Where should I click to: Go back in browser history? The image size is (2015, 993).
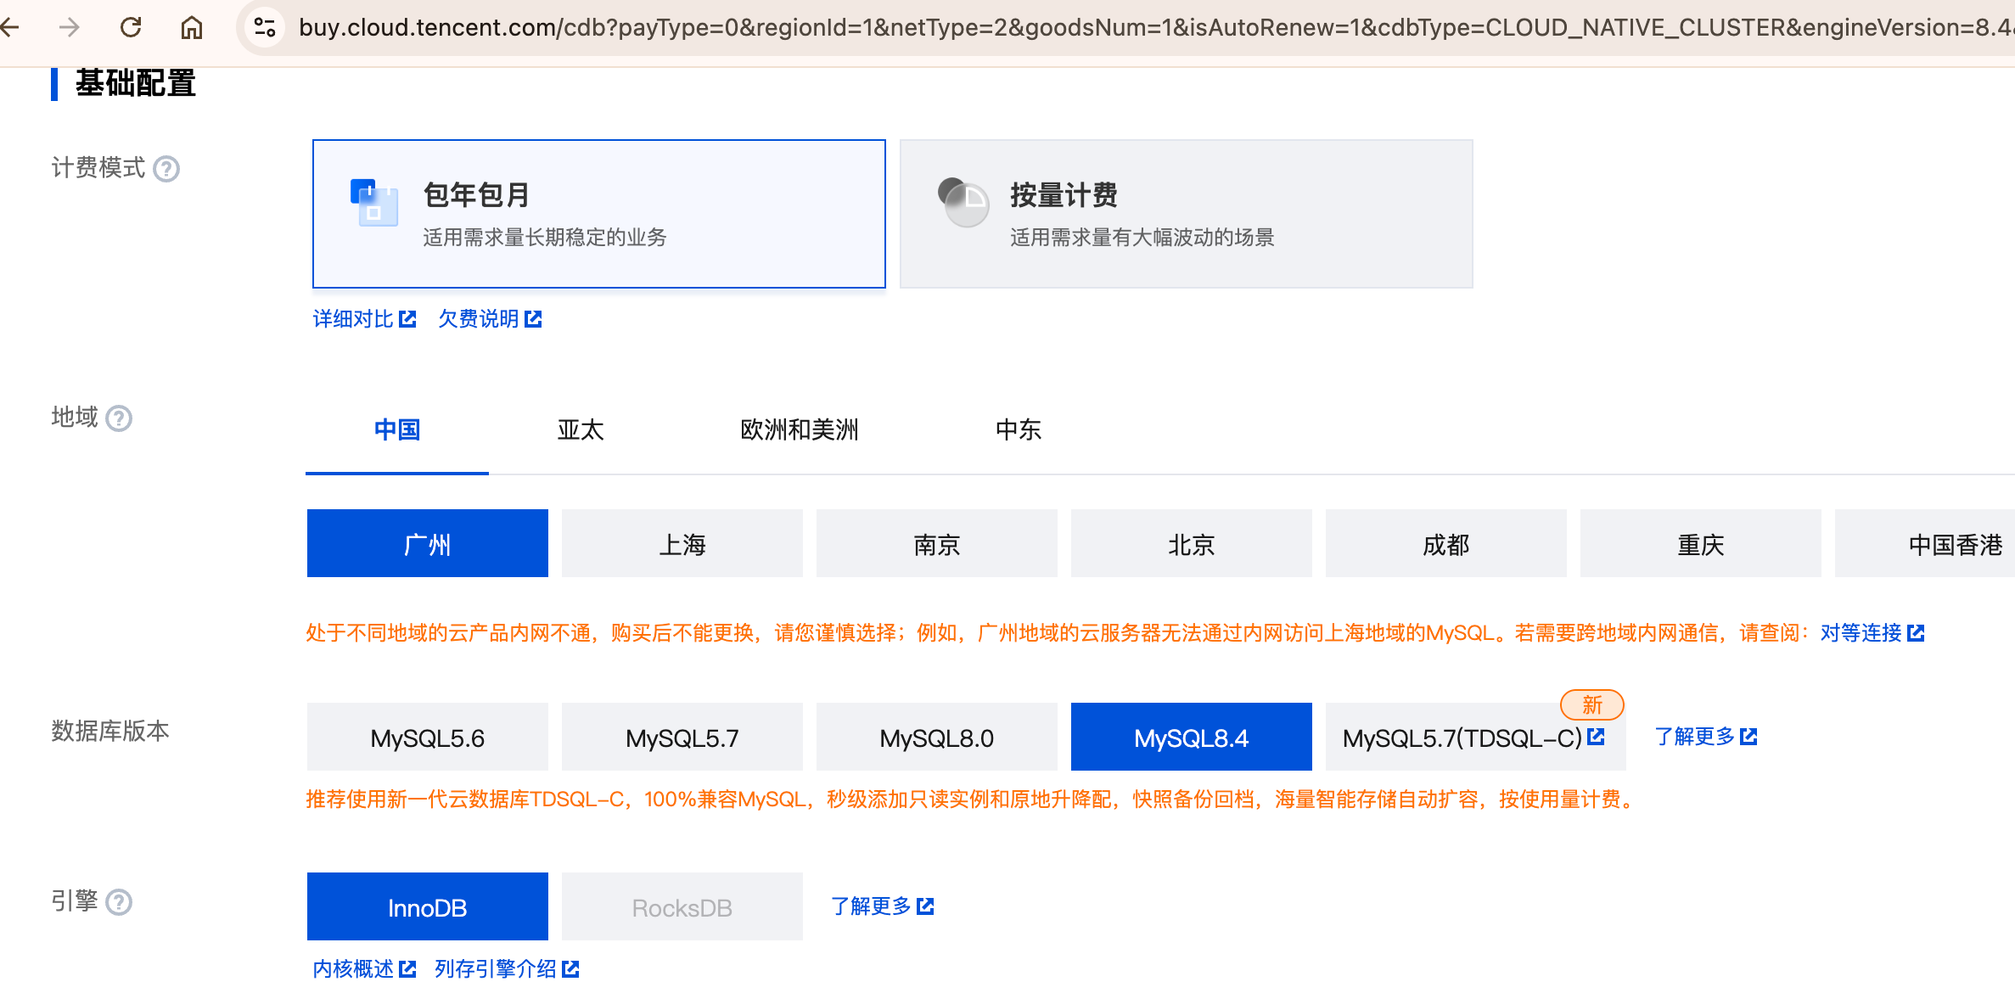tap(10, 28)
